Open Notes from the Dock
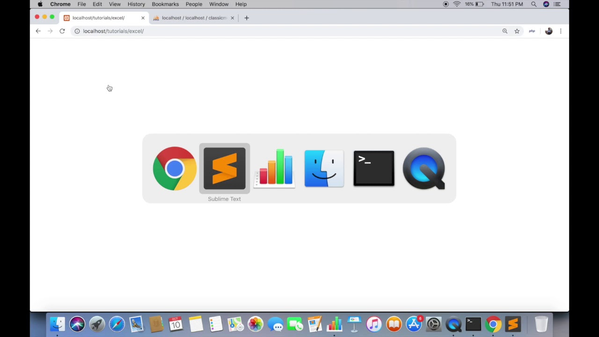This screenshot has height=337, width=599. point(196,324)
